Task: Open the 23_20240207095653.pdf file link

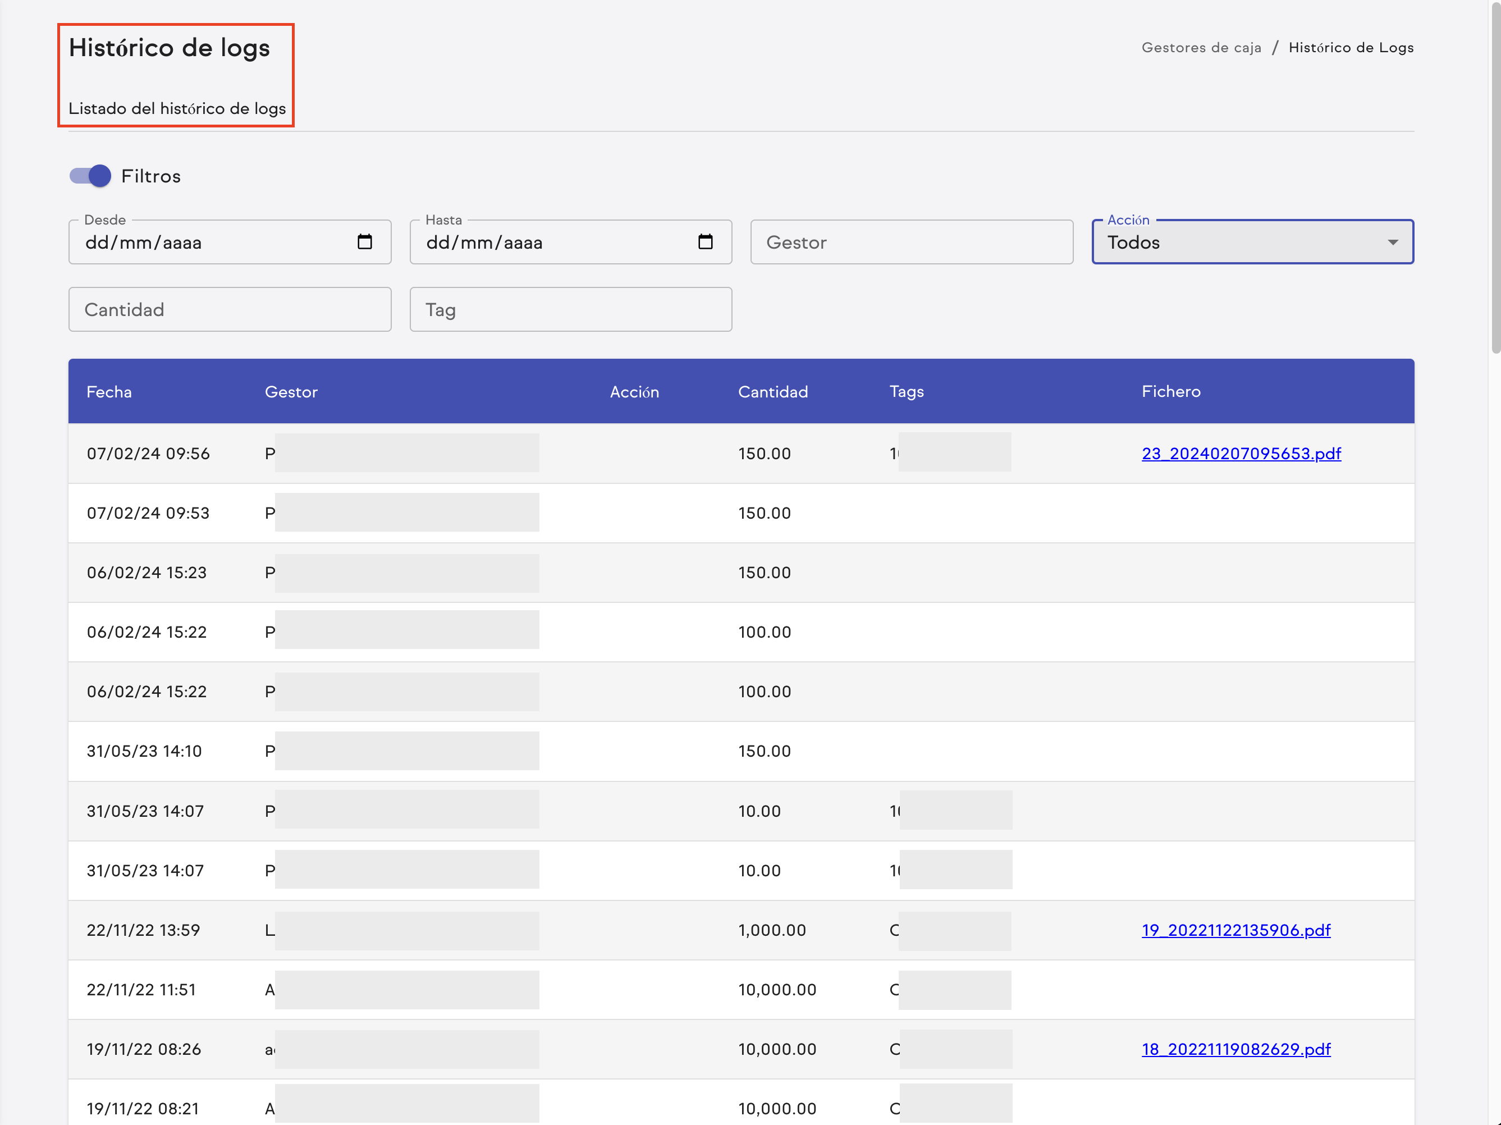Action: click(x=1241, y=453)
